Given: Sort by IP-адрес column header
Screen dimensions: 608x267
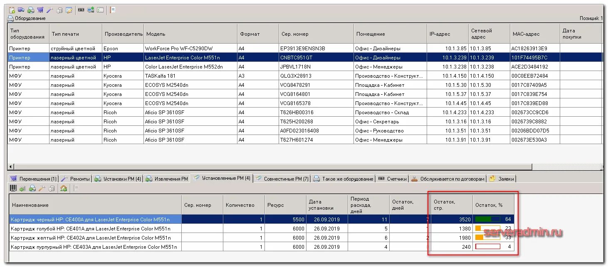Looking at the screenshot, I should tap(448, 34).
